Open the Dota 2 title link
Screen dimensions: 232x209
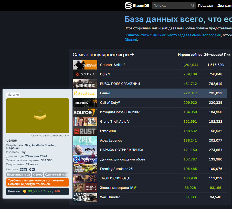coord(105,74)
